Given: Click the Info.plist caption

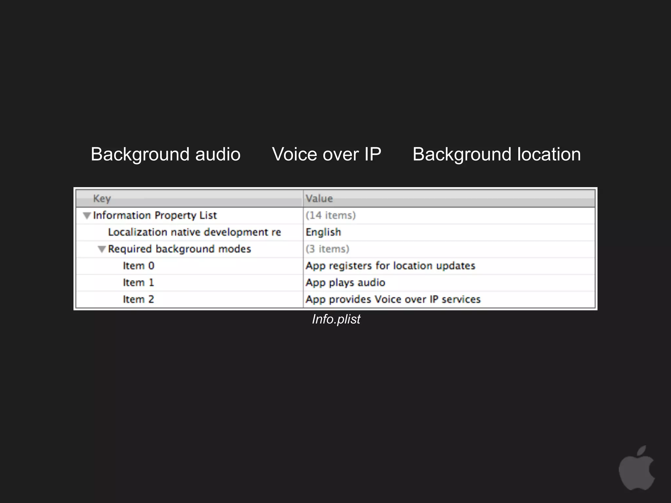Looking at the screenshot, I should click(x=336, y=319).
